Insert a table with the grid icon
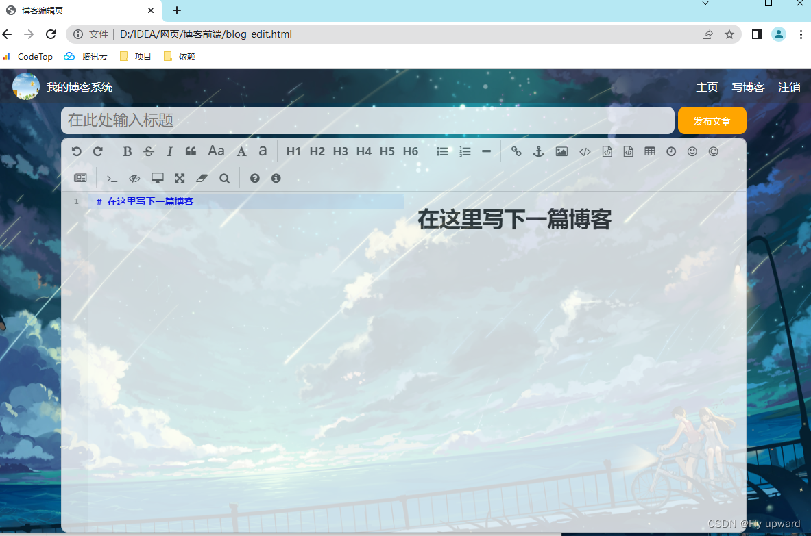811x536 pixels. tap(650, 151)
